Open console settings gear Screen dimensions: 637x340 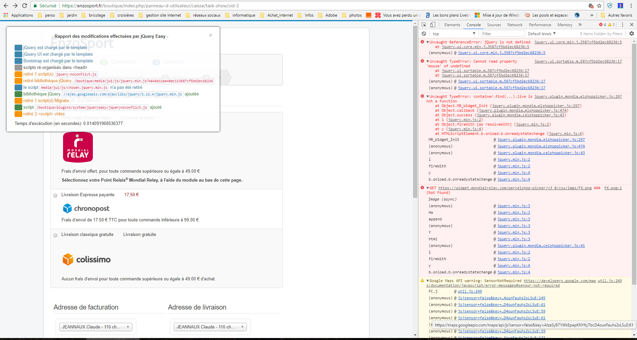631,34
